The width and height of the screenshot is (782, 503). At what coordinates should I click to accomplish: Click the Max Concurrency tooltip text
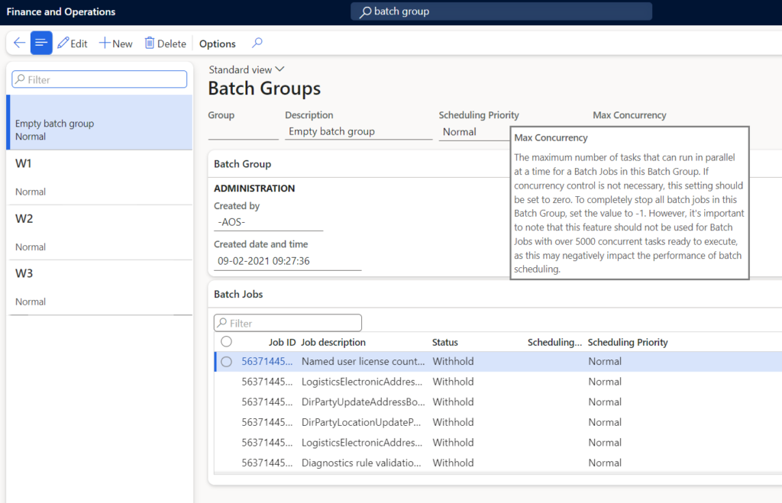[x=629, y=203]
